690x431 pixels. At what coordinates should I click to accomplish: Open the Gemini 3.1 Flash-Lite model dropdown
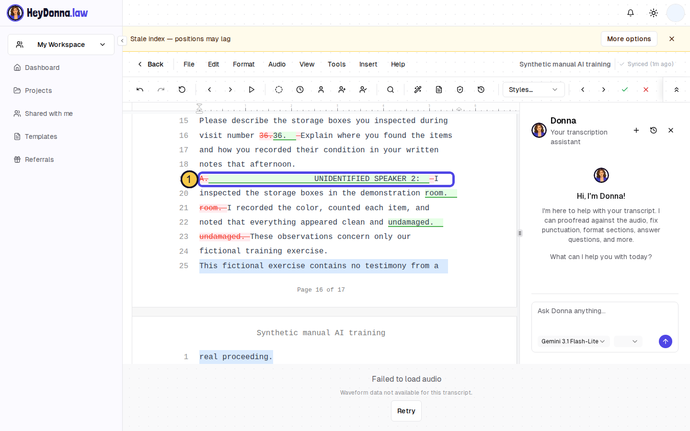tap(573, 341)
